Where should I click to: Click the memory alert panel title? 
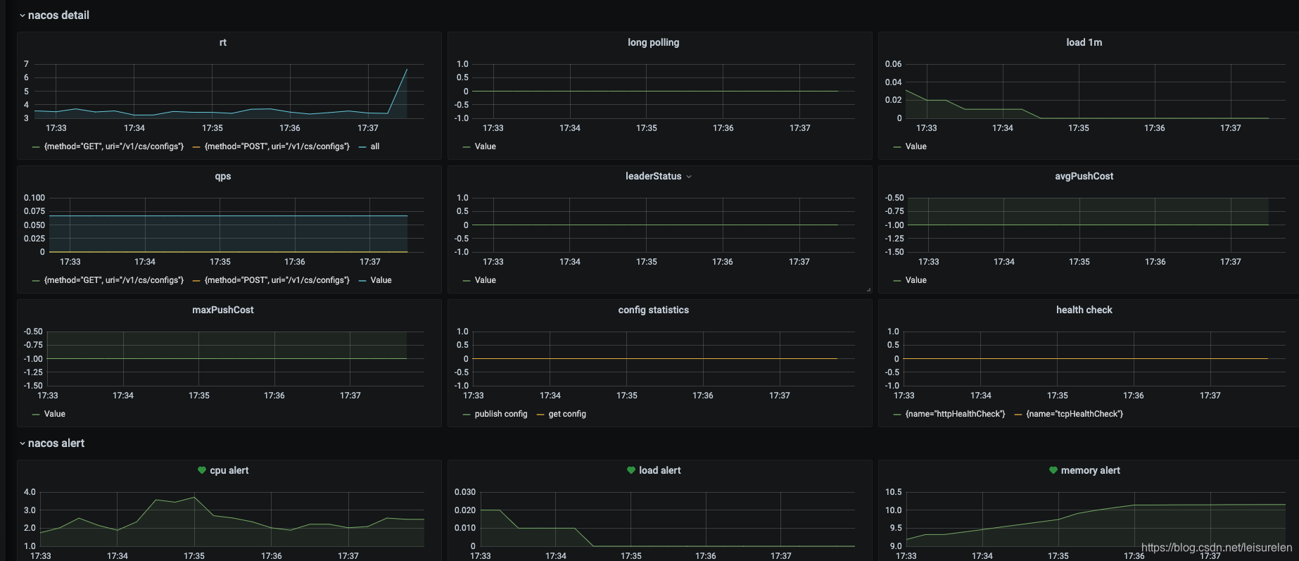point(1091,470)
